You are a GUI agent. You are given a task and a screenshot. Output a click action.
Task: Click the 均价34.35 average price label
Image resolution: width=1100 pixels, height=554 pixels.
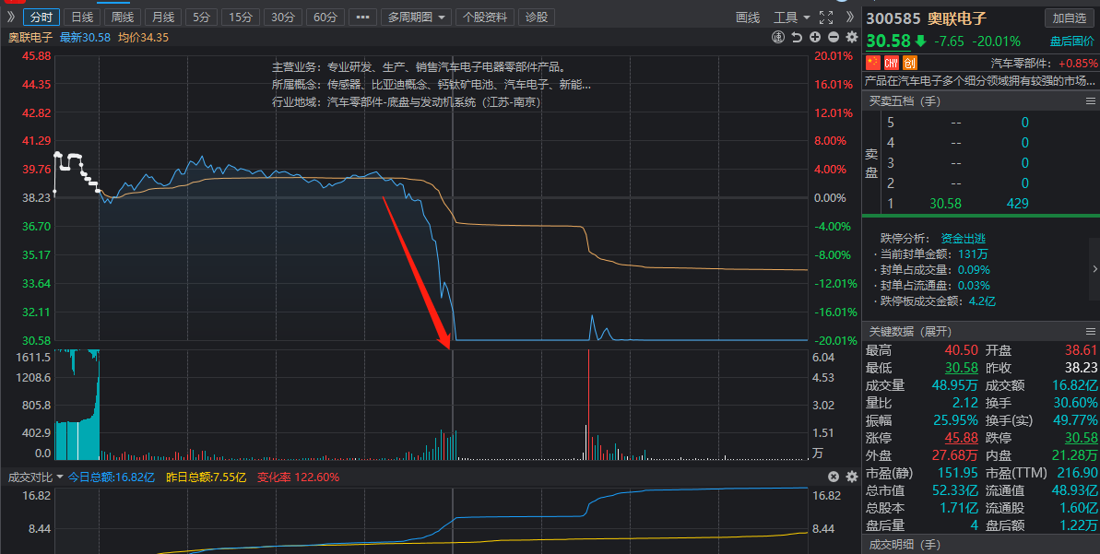pos(143,37)
